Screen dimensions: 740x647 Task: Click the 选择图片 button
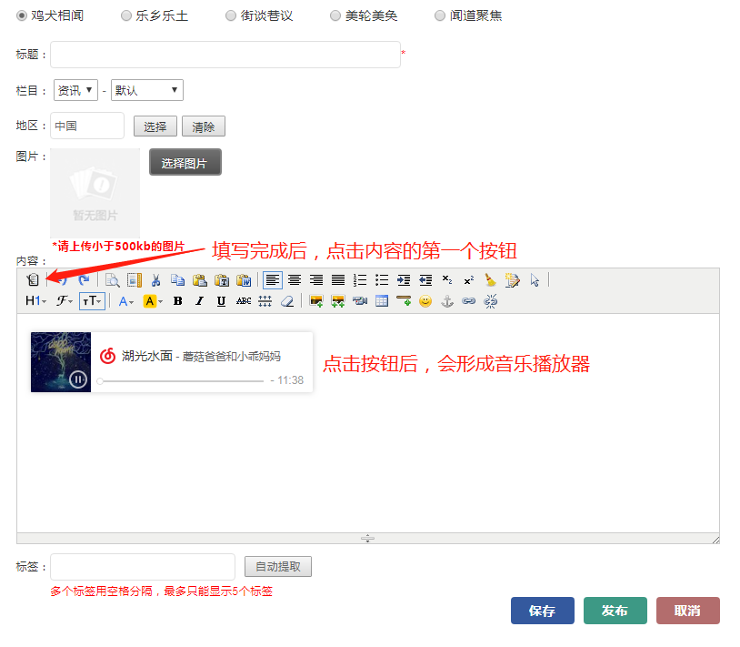click(x=185, y=163)
